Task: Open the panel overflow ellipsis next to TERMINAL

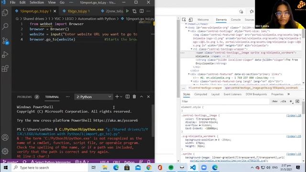Action: pos(67,97)
